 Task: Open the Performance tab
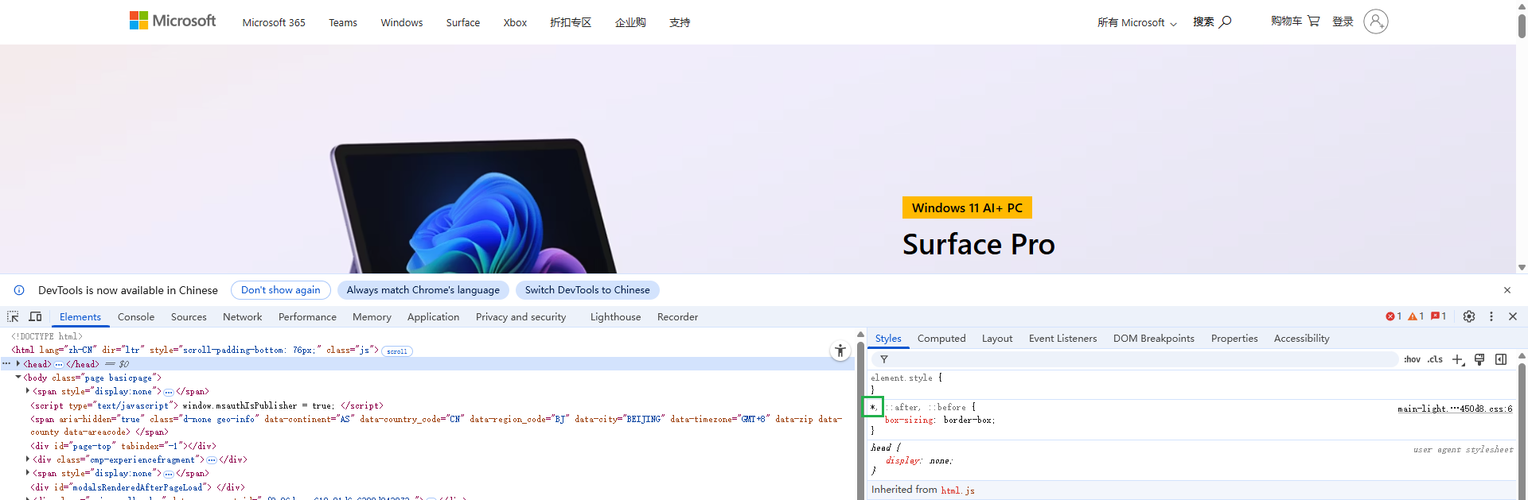click(307, 316)
